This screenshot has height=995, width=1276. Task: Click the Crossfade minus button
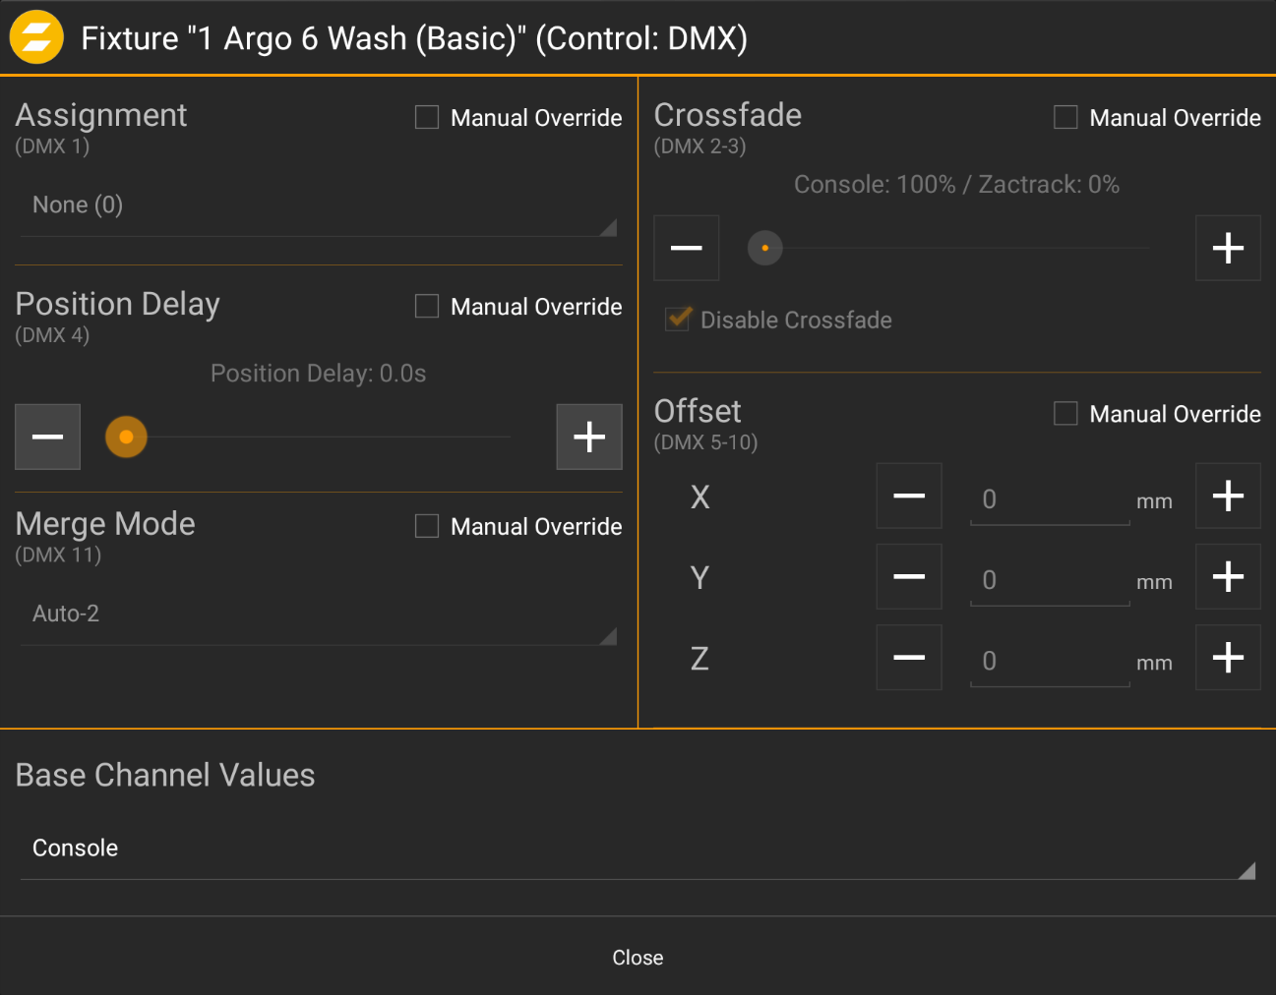click(x=686, y=248)
